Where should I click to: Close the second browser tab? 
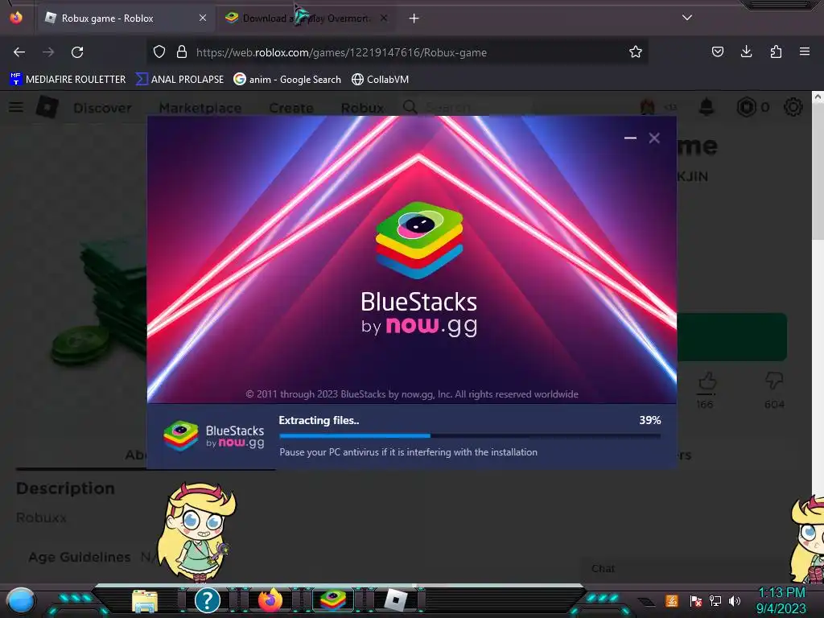coord(384,19)
